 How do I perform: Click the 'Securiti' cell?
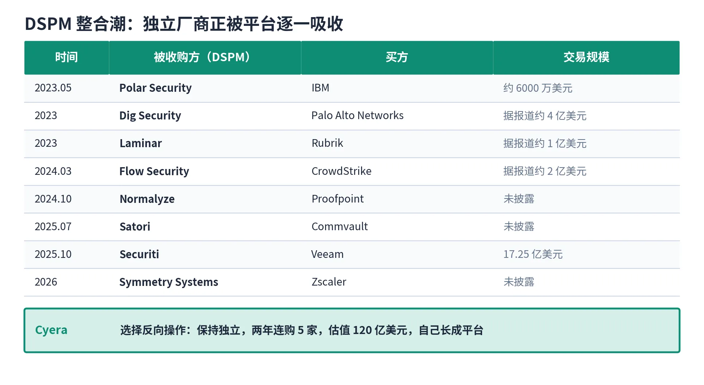[139, 254]
